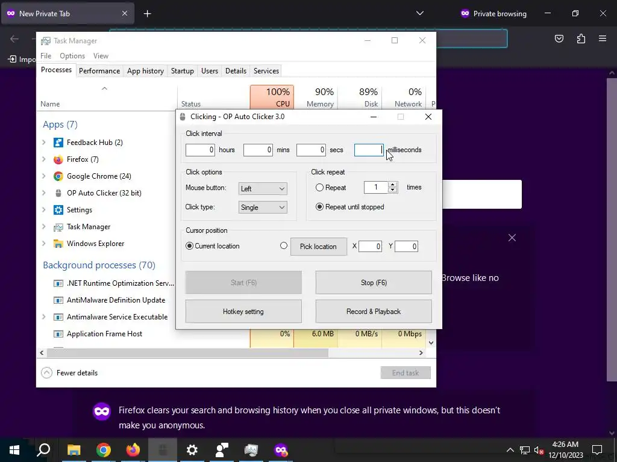Increase the repeat times spinner value
This screenshot has width=617, height=462.
tap(392, 185)
